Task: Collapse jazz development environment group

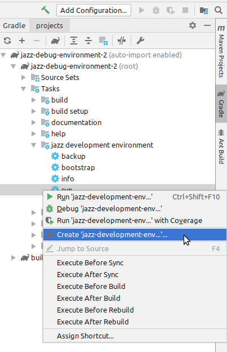Action: (33, 145)
